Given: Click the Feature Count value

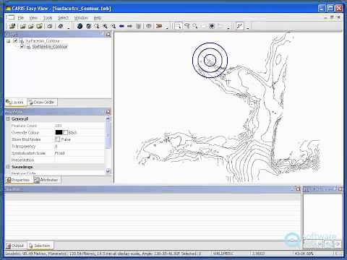Looking at the screenshot, I should (59, 126).
